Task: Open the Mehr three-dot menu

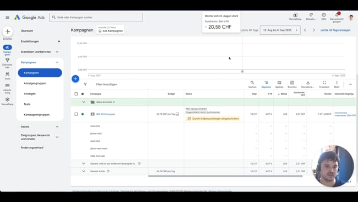Action: click(x=337, y=83)
